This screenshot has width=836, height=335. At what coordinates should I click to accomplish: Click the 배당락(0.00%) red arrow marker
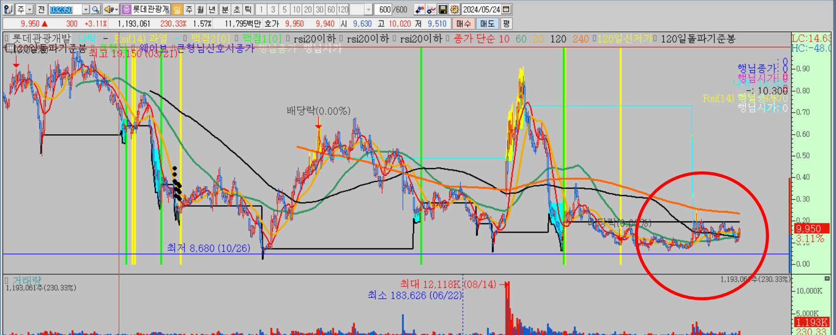[319, 126]
